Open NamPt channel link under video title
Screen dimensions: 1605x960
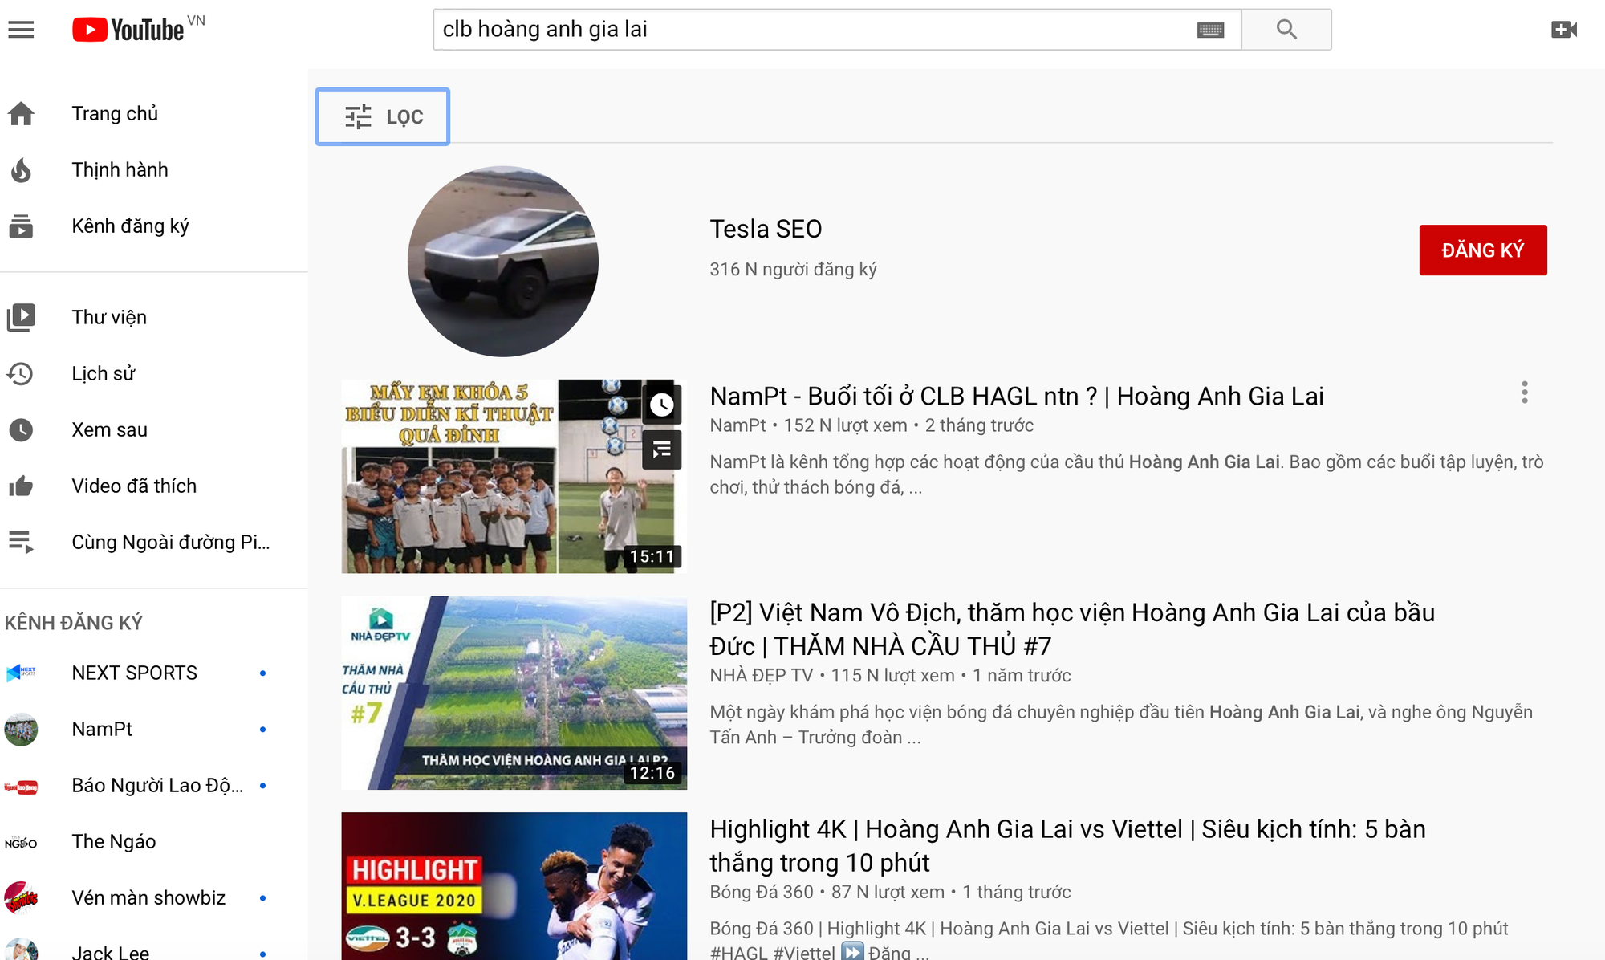click(737, 425)
